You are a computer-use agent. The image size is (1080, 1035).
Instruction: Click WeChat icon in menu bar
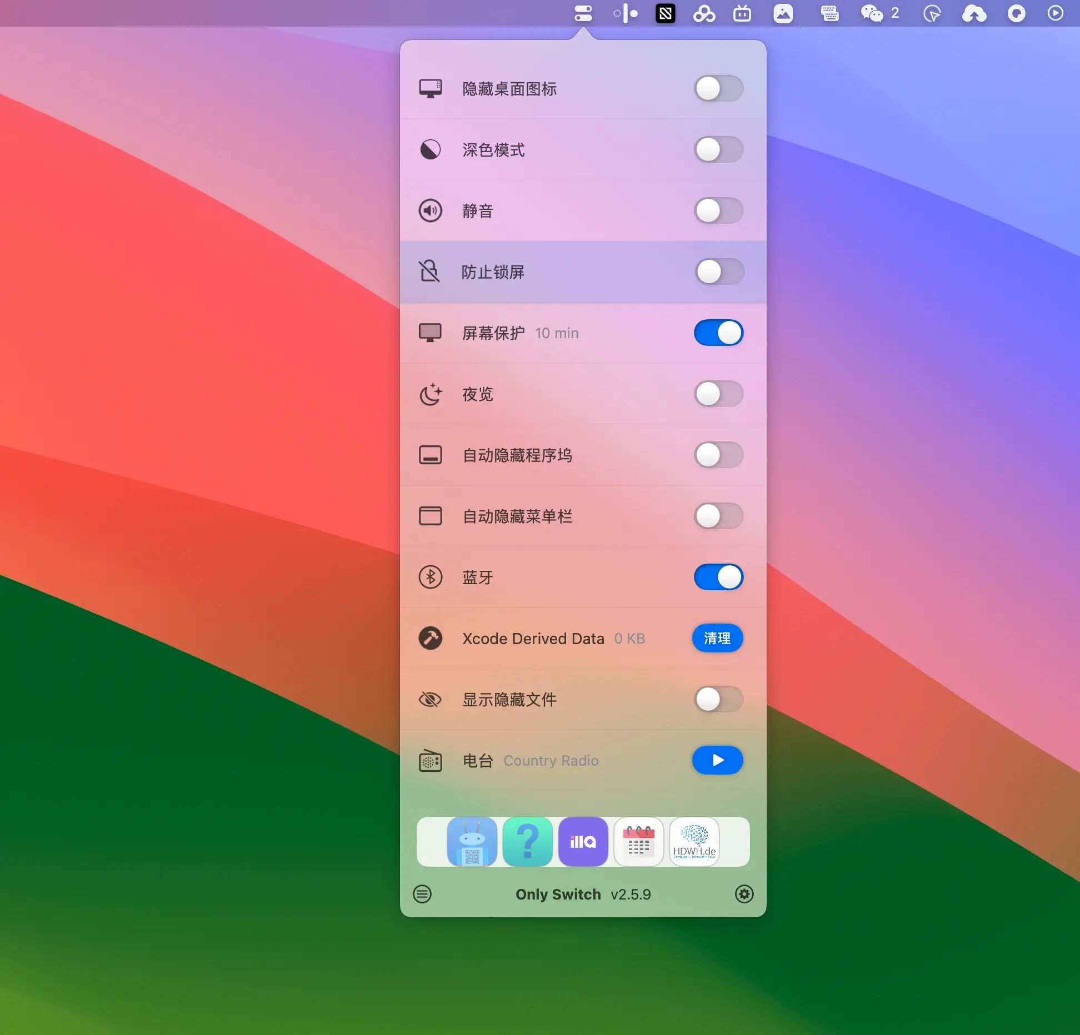tap(872, 13)
